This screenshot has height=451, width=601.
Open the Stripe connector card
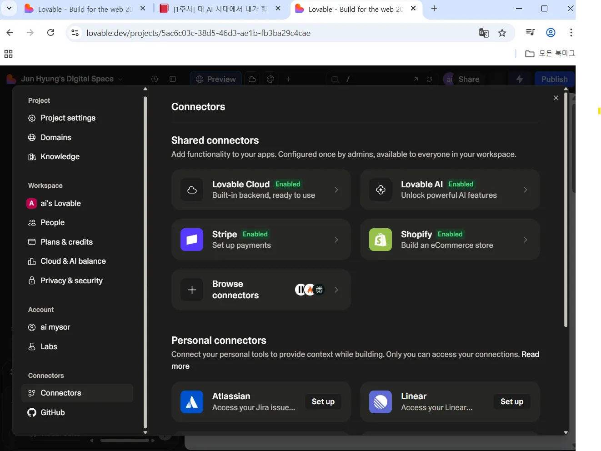[261, 240]
